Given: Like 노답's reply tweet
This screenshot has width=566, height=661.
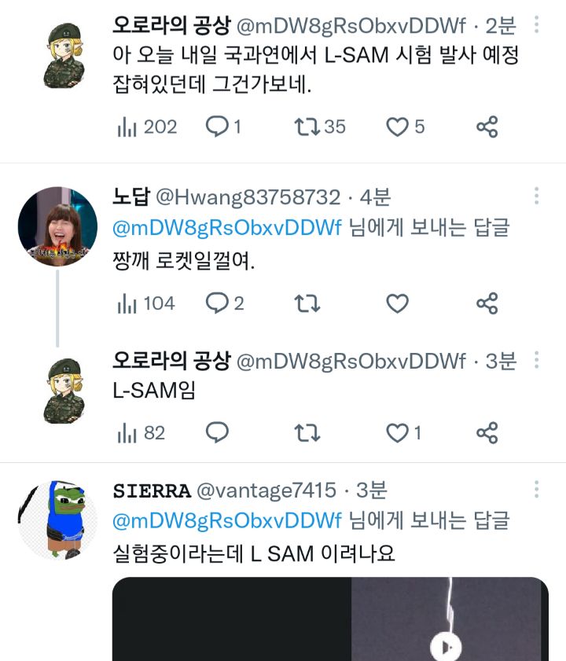Looking at the screenshot, I should (397, 303).
